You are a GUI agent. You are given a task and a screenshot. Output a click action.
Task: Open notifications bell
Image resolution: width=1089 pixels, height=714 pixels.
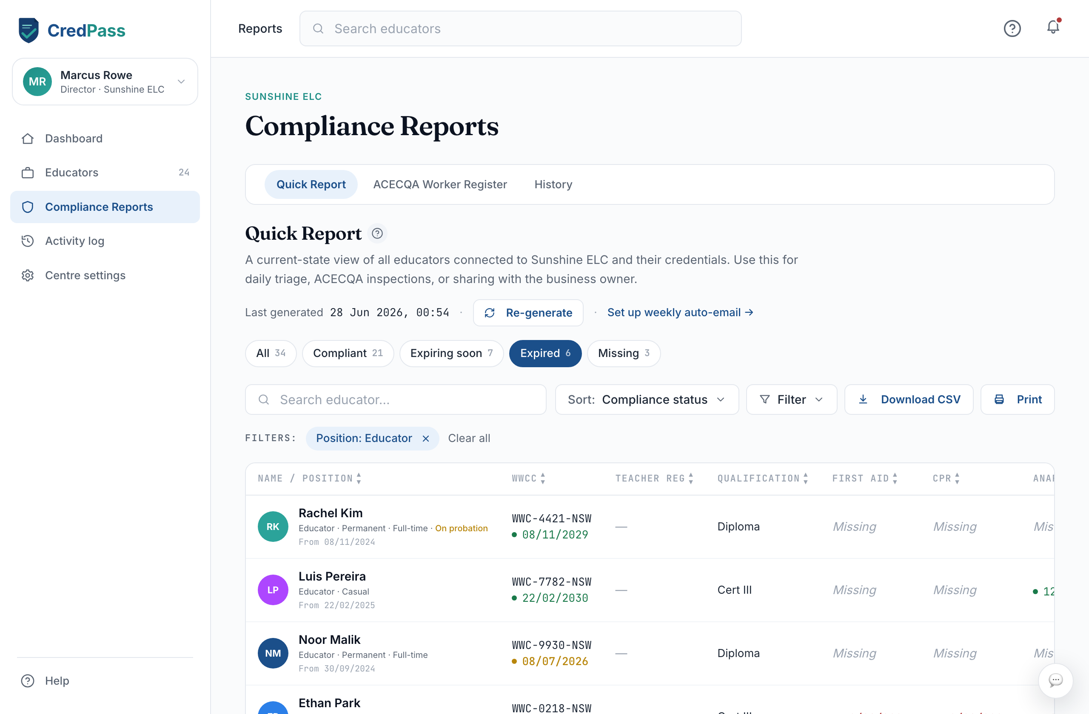point(1053,28)
